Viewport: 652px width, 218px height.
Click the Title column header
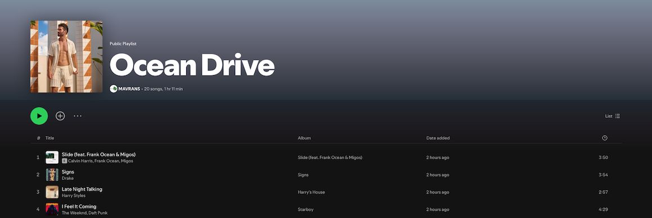tap(50, 138)
